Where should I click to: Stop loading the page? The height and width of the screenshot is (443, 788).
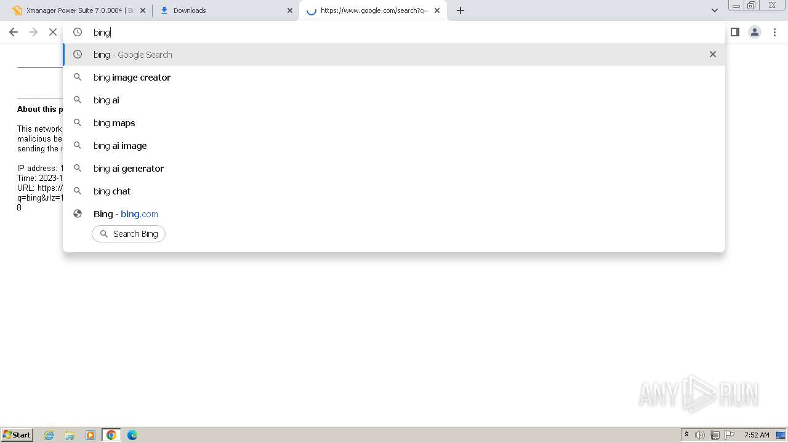[x=53, y=32]
